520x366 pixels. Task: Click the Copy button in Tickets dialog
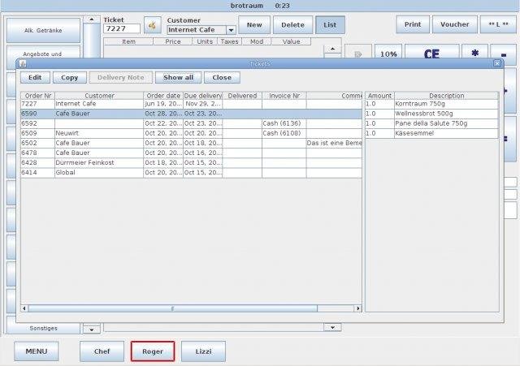(70, 78)
